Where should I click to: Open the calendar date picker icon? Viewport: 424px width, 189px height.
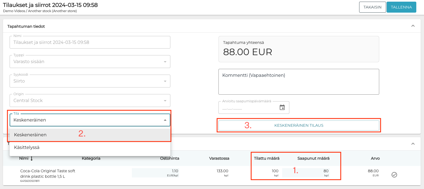click(x=282, y=108)
